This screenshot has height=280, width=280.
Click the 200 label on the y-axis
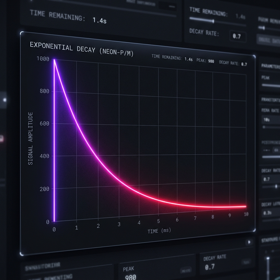45,189
